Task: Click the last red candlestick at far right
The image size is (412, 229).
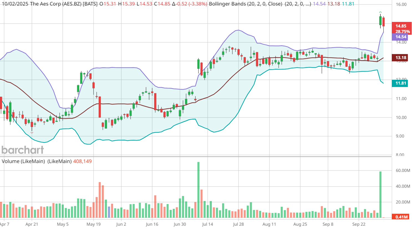Action: click(384, 22)
